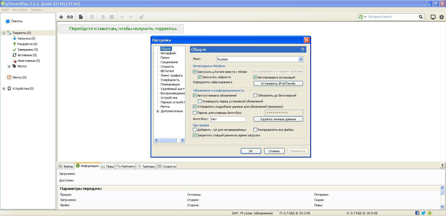This screenshot has height=216, width=446.
Task: Toggle Запускать свёрнуто checkbox
Action: click(x=200, y=77)
